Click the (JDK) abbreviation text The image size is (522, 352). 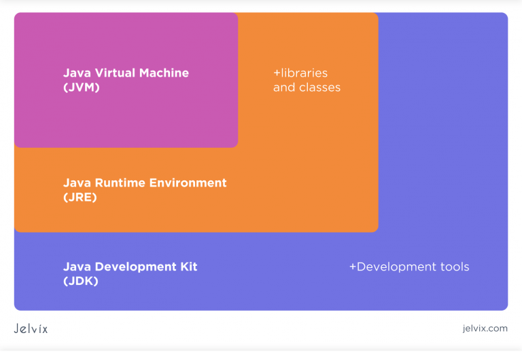click(81, 281)
